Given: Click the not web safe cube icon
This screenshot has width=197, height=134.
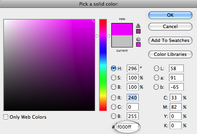Looking at the screenshot, I should (138, 39).
